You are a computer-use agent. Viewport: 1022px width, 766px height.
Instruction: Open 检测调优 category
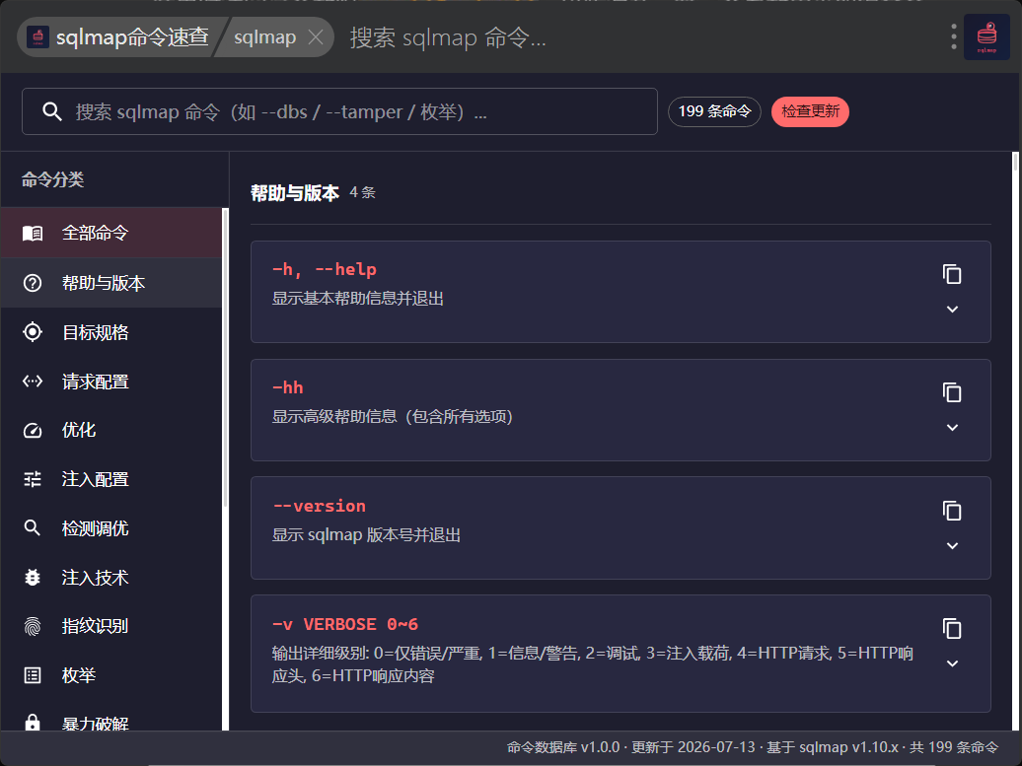tap(111, 528)
